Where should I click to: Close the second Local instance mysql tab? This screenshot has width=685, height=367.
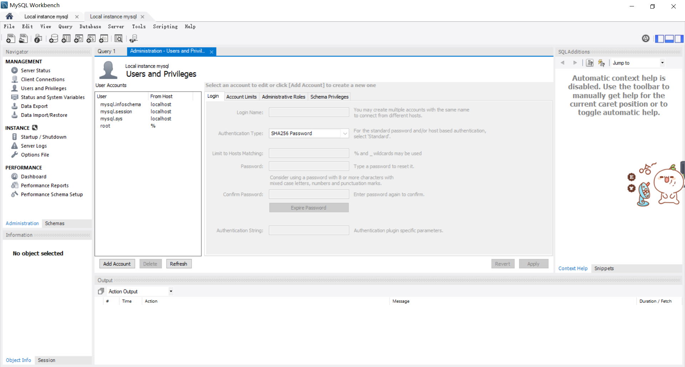(x=142, y=17)
